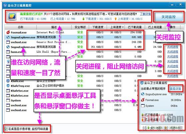Viewport: 186px width, 134px height.
Task: Click the System icon in the floating window
Action: click(143, 106)
